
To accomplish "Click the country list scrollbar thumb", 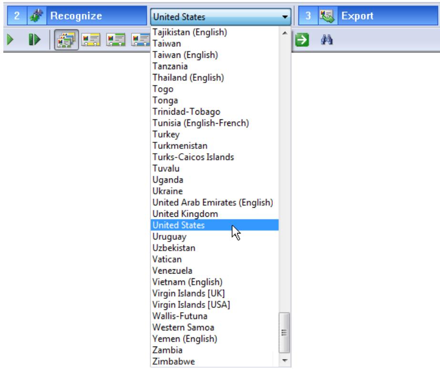I will click(284, 332).
